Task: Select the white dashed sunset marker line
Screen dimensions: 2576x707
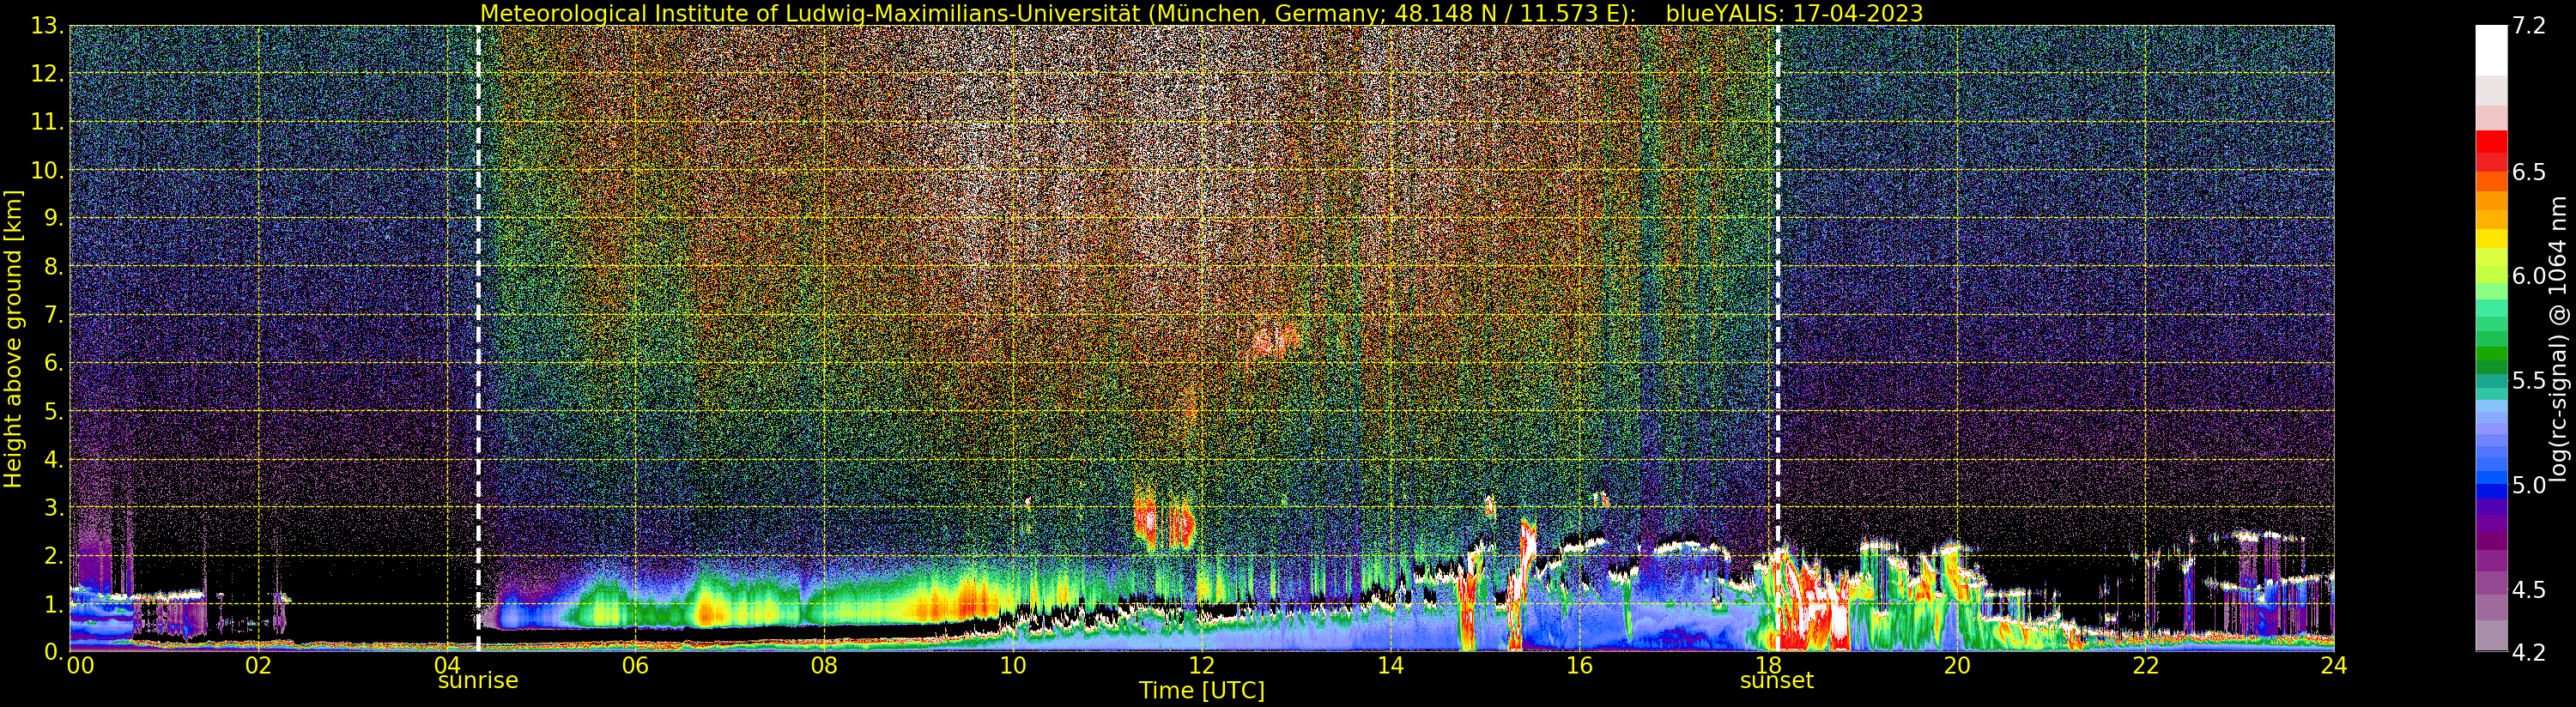Action: point(1777,338)
